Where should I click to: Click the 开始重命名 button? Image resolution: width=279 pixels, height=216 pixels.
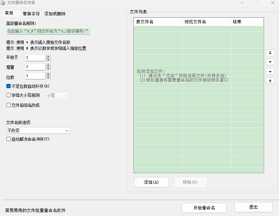point(204,207)
